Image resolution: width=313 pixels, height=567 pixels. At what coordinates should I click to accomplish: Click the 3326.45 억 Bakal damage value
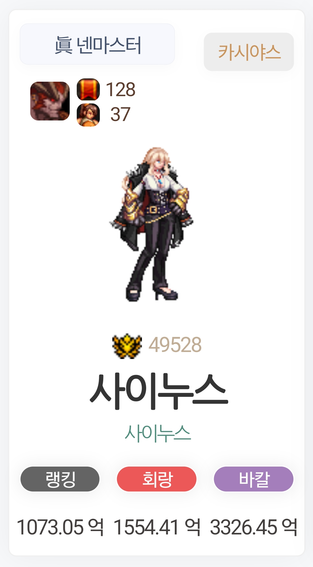254,527
